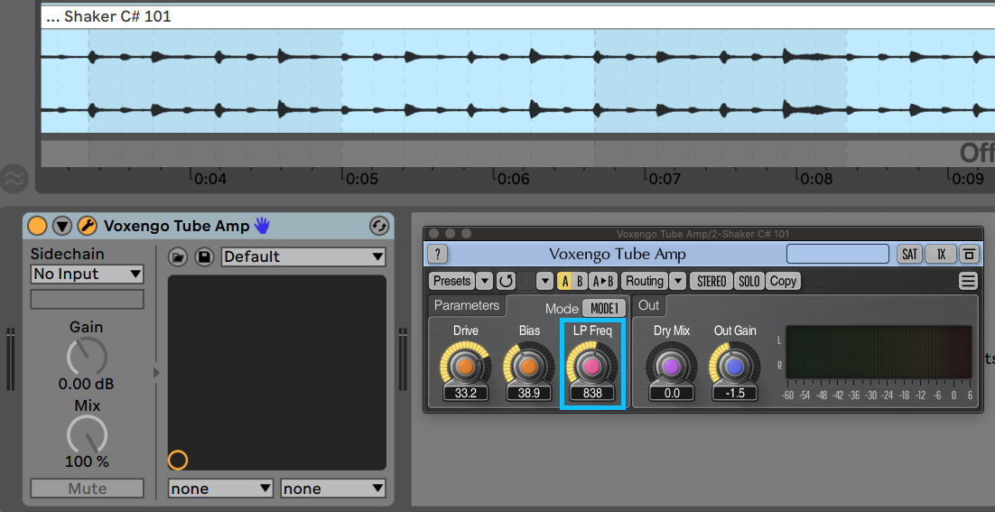The height and width of the screenshot is (512, 995).
Task: Click the window size icon beside 1X
Action: click(x=968, y=255)
